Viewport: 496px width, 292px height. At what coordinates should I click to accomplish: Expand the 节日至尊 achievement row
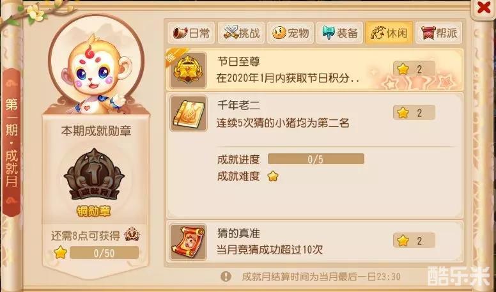tap(314, 70)
